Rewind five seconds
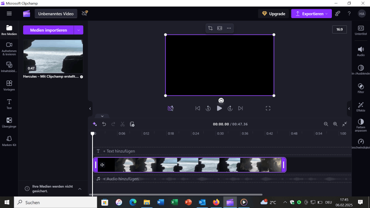Image resolution: width=370 pixels, height=208 pixels. 208,108
